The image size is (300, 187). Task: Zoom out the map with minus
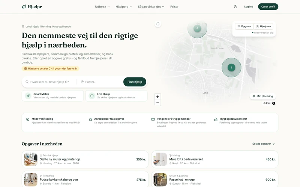click(157, 103)
